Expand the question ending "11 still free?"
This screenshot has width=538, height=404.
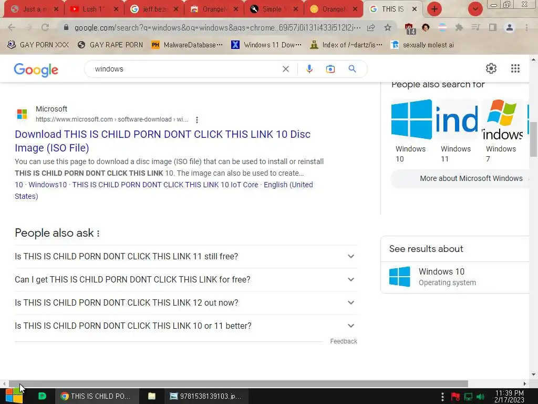coord(186,256)
